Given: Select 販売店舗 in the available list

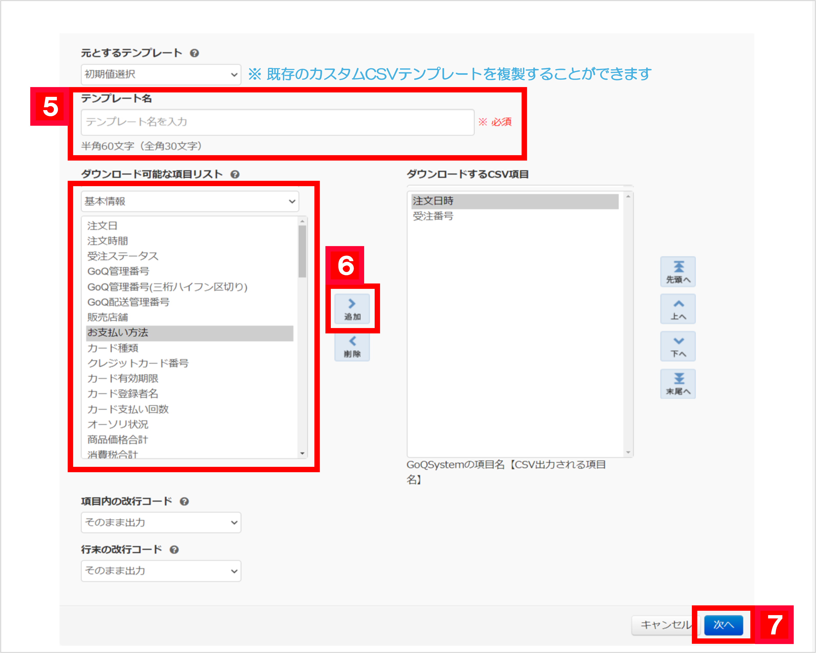Looking at the screenshot, I should pyautogui.click(x=190, y=318).
